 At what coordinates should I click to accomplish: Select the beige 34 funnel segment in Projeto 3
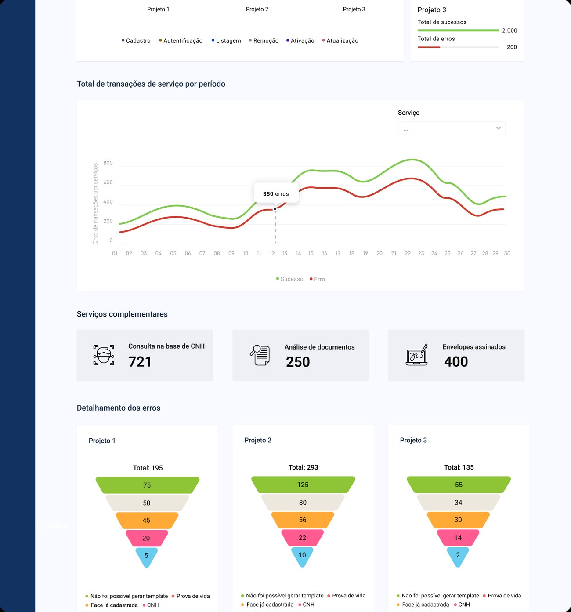(458, 502)
